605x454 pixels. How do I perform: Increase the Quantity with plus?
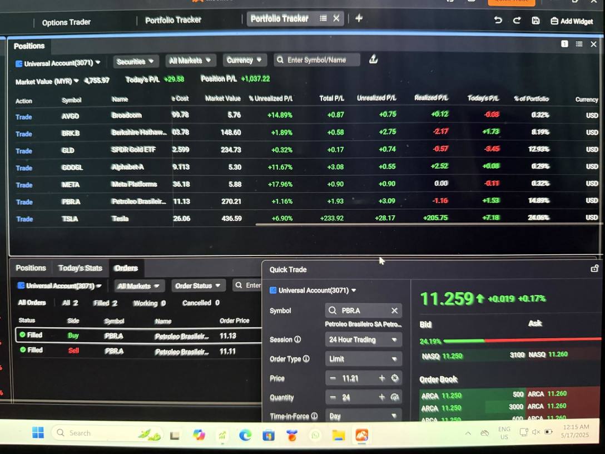(x=382, y=397)
